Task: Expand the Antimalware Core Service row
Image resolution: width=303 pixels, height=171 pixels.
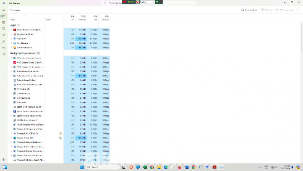Action: pyautogui.click(x=11, y=71)
